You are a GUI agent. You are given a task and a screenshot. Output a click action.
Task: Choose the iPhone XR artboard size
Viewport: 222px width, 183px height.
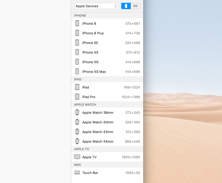pyautogui.click(x=90, y=62)
